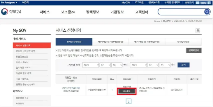Switch to the 창구접수민원 tab

pos(183,42)
